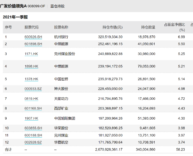193x156 pixels.
Task: Open stock code 600188.SH
Action: (x=33, y=136)
